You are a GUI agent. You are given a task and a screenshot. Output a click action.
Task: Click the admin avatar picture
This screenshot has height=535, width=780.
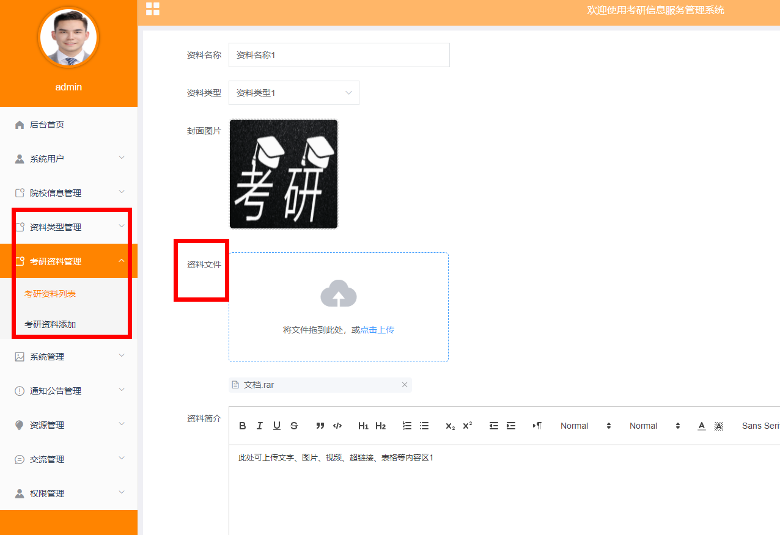point(68,37)
